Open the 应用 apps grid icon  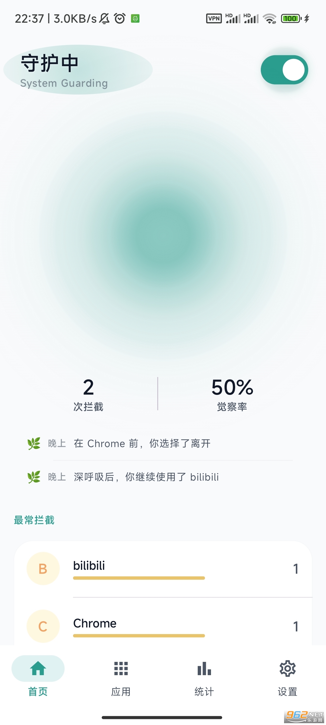point(121,669)
